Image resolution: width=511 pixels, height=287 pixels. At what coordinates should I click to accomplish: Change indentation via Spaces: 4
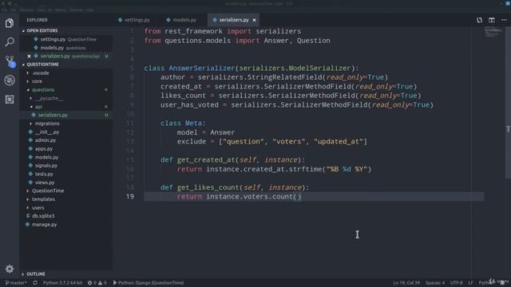point(435,283)
